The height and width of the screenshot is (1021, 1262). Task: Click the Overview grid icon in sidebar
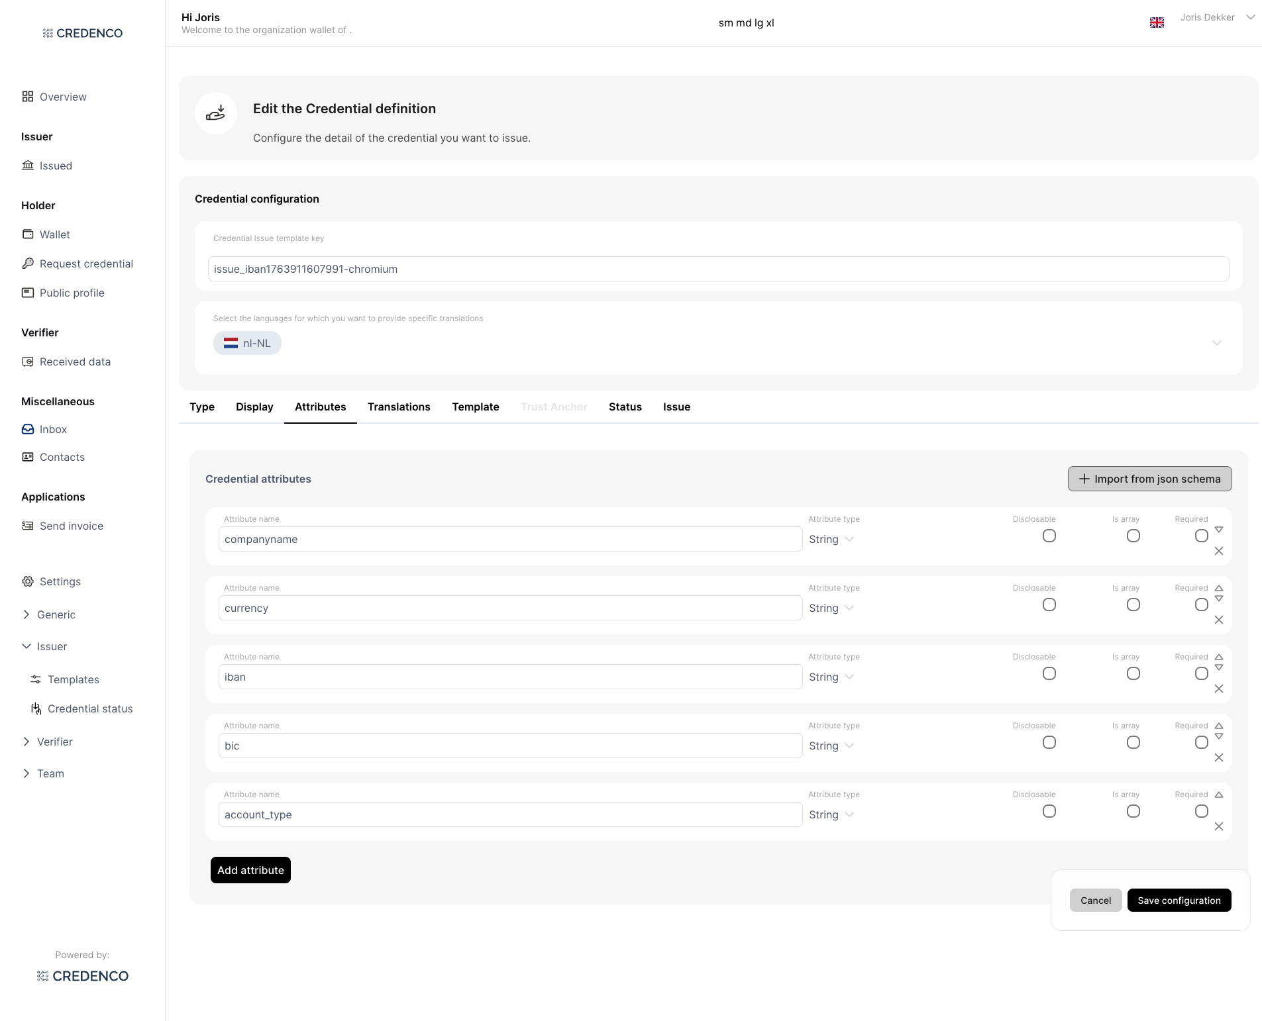click(27, 97)
